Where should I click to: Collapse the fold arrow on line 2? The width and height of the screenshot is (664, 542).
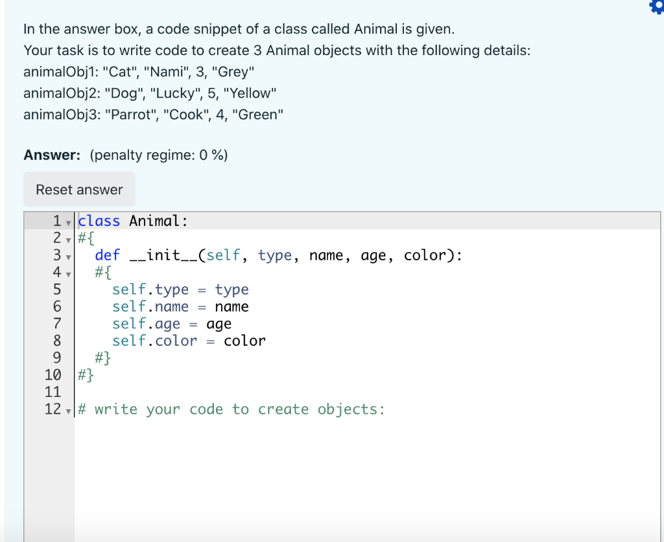[68, 240]
